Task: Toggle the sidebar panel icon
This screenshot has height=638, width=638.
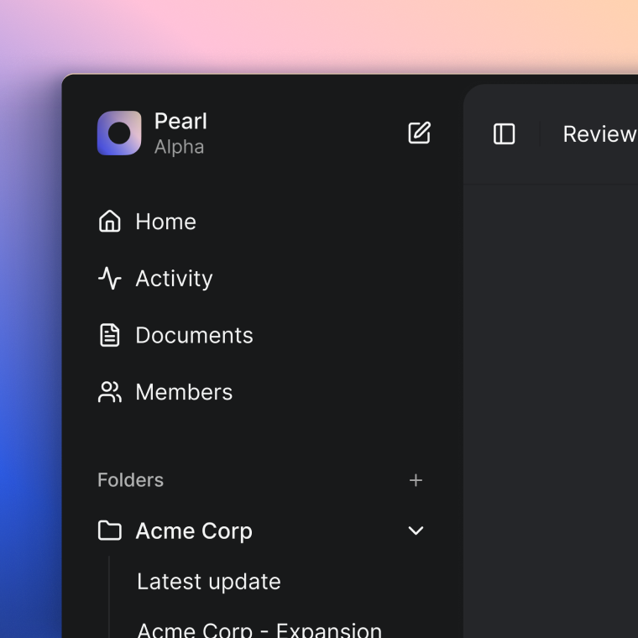Action: tap(504, 134)
